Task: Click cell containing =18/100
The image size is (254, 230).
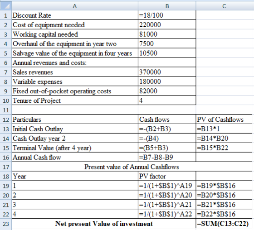Action: [x=167, y=15]
